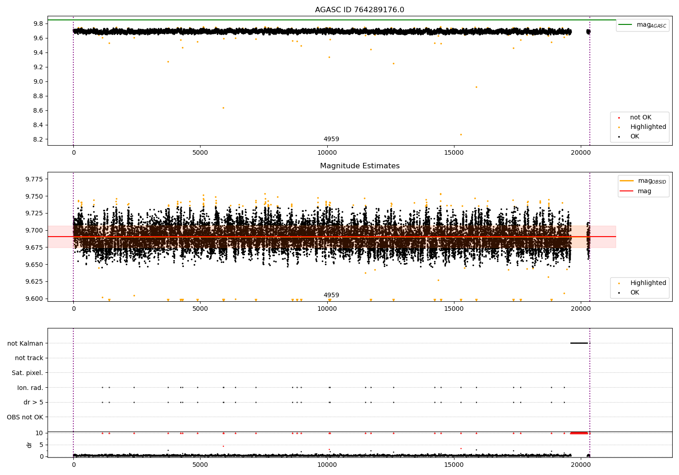Click the 9.650 y-axis tick
This screenshot has height=475, width=679.
point(34,265)
